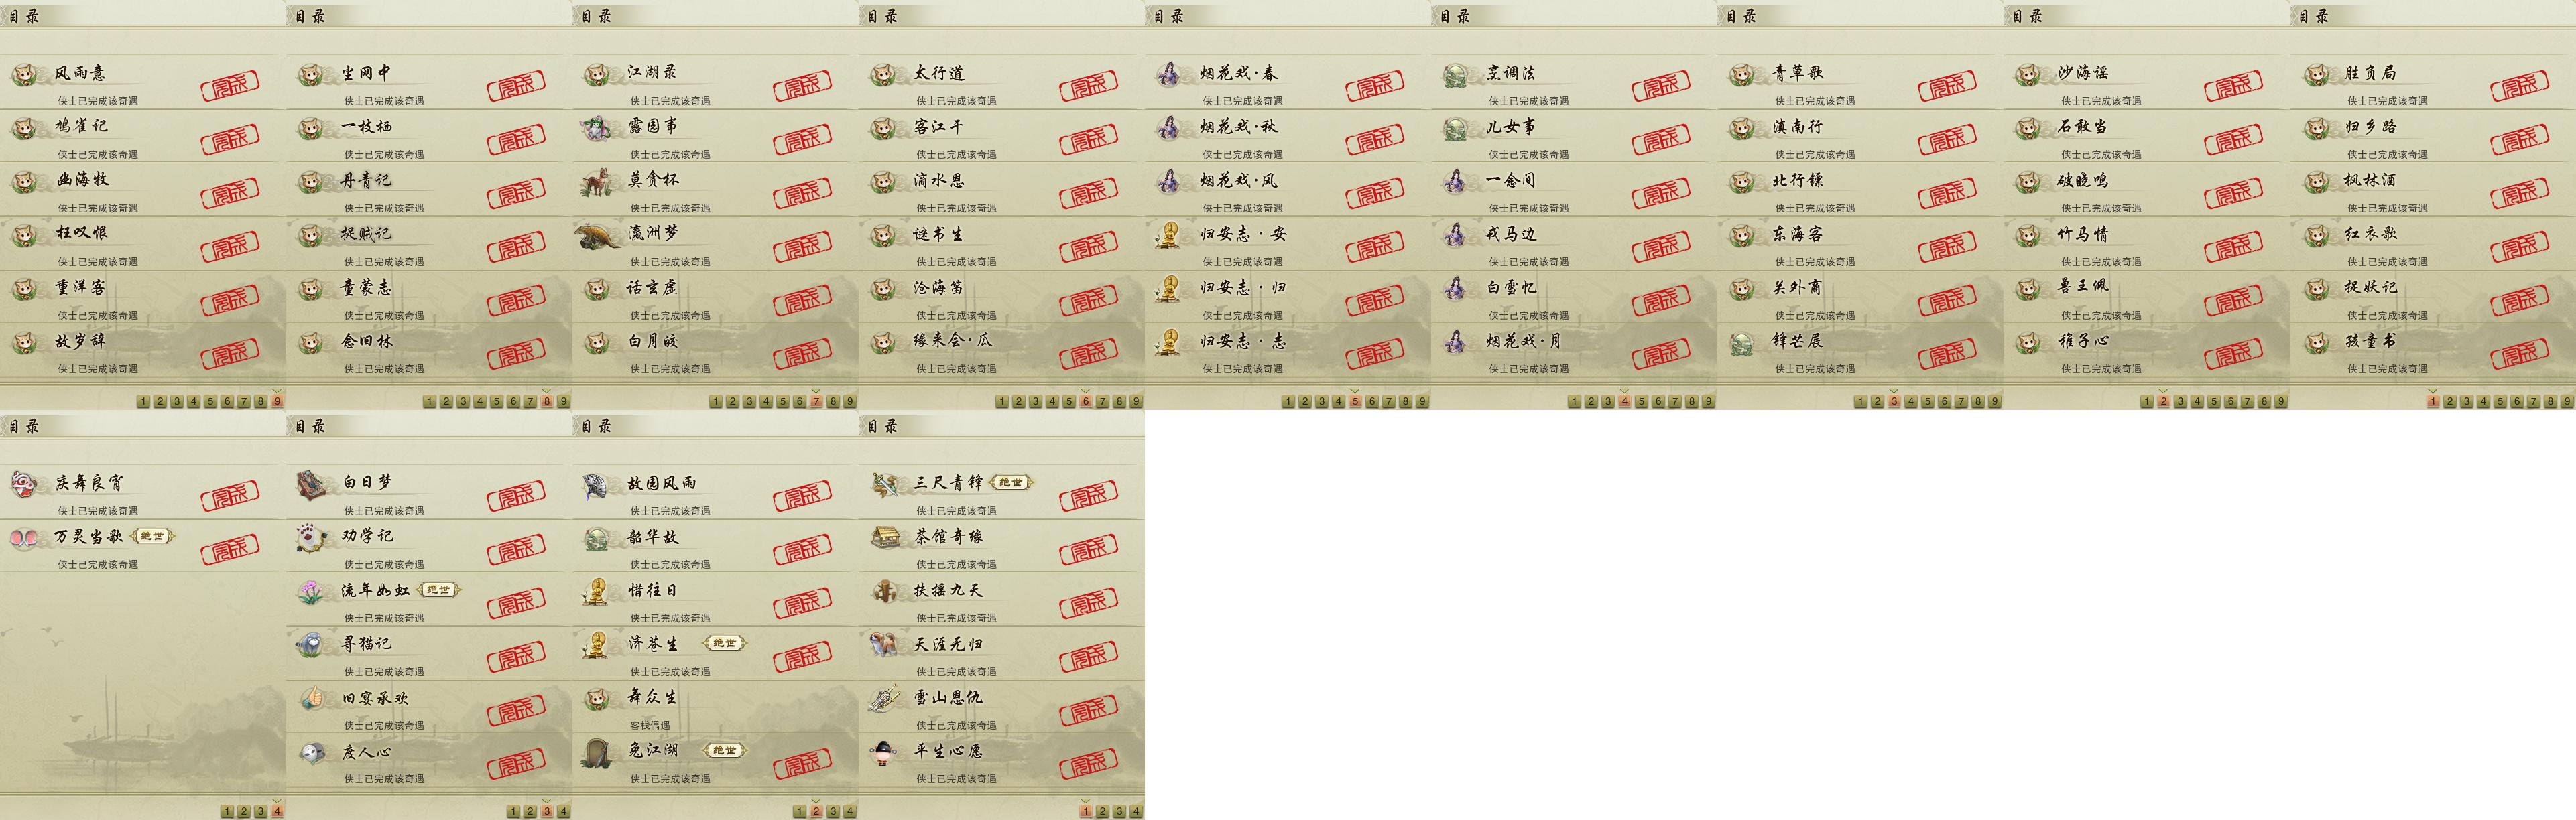
Task: Click the 绝世 badge next to 三尺青锋
Action: click(x=1010, y=483)
